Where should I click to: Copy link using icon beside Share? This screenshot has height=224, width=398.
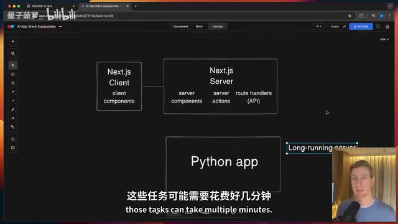[345, 26]
